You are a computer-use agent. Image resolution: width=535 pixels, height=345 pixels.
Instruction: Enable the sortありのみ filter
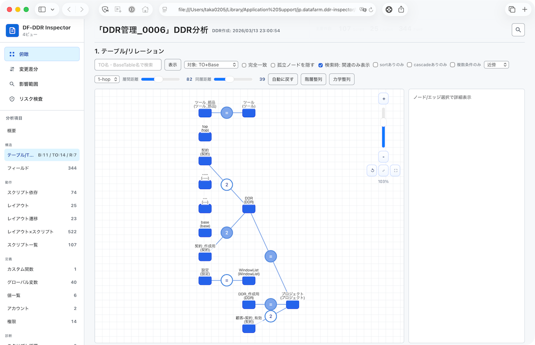tap(375, 64)
